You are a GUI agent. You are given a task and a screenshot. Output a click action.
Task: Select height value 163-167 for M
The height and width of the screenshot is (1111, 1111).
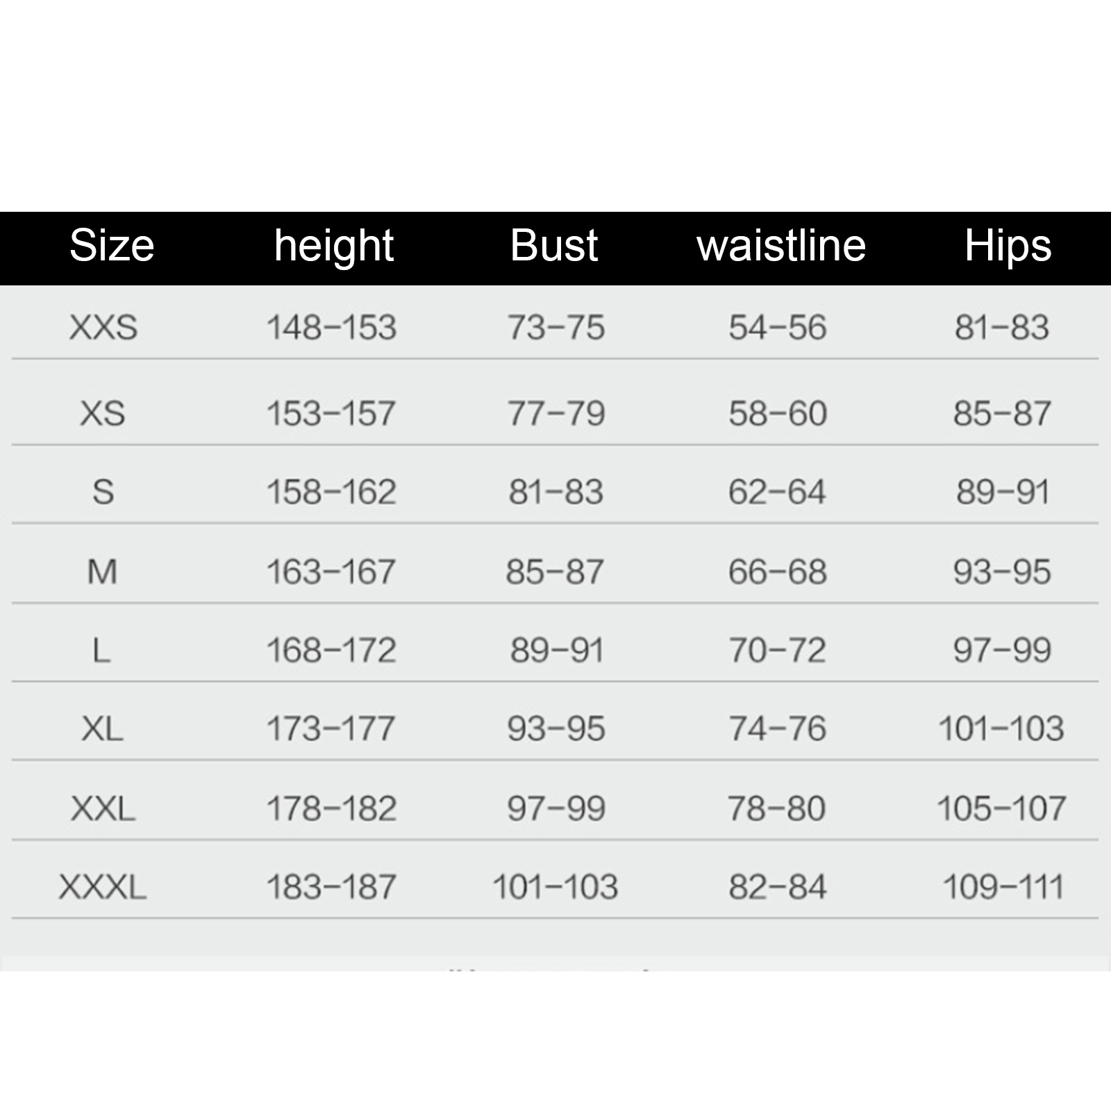click(x=331, y=572)
